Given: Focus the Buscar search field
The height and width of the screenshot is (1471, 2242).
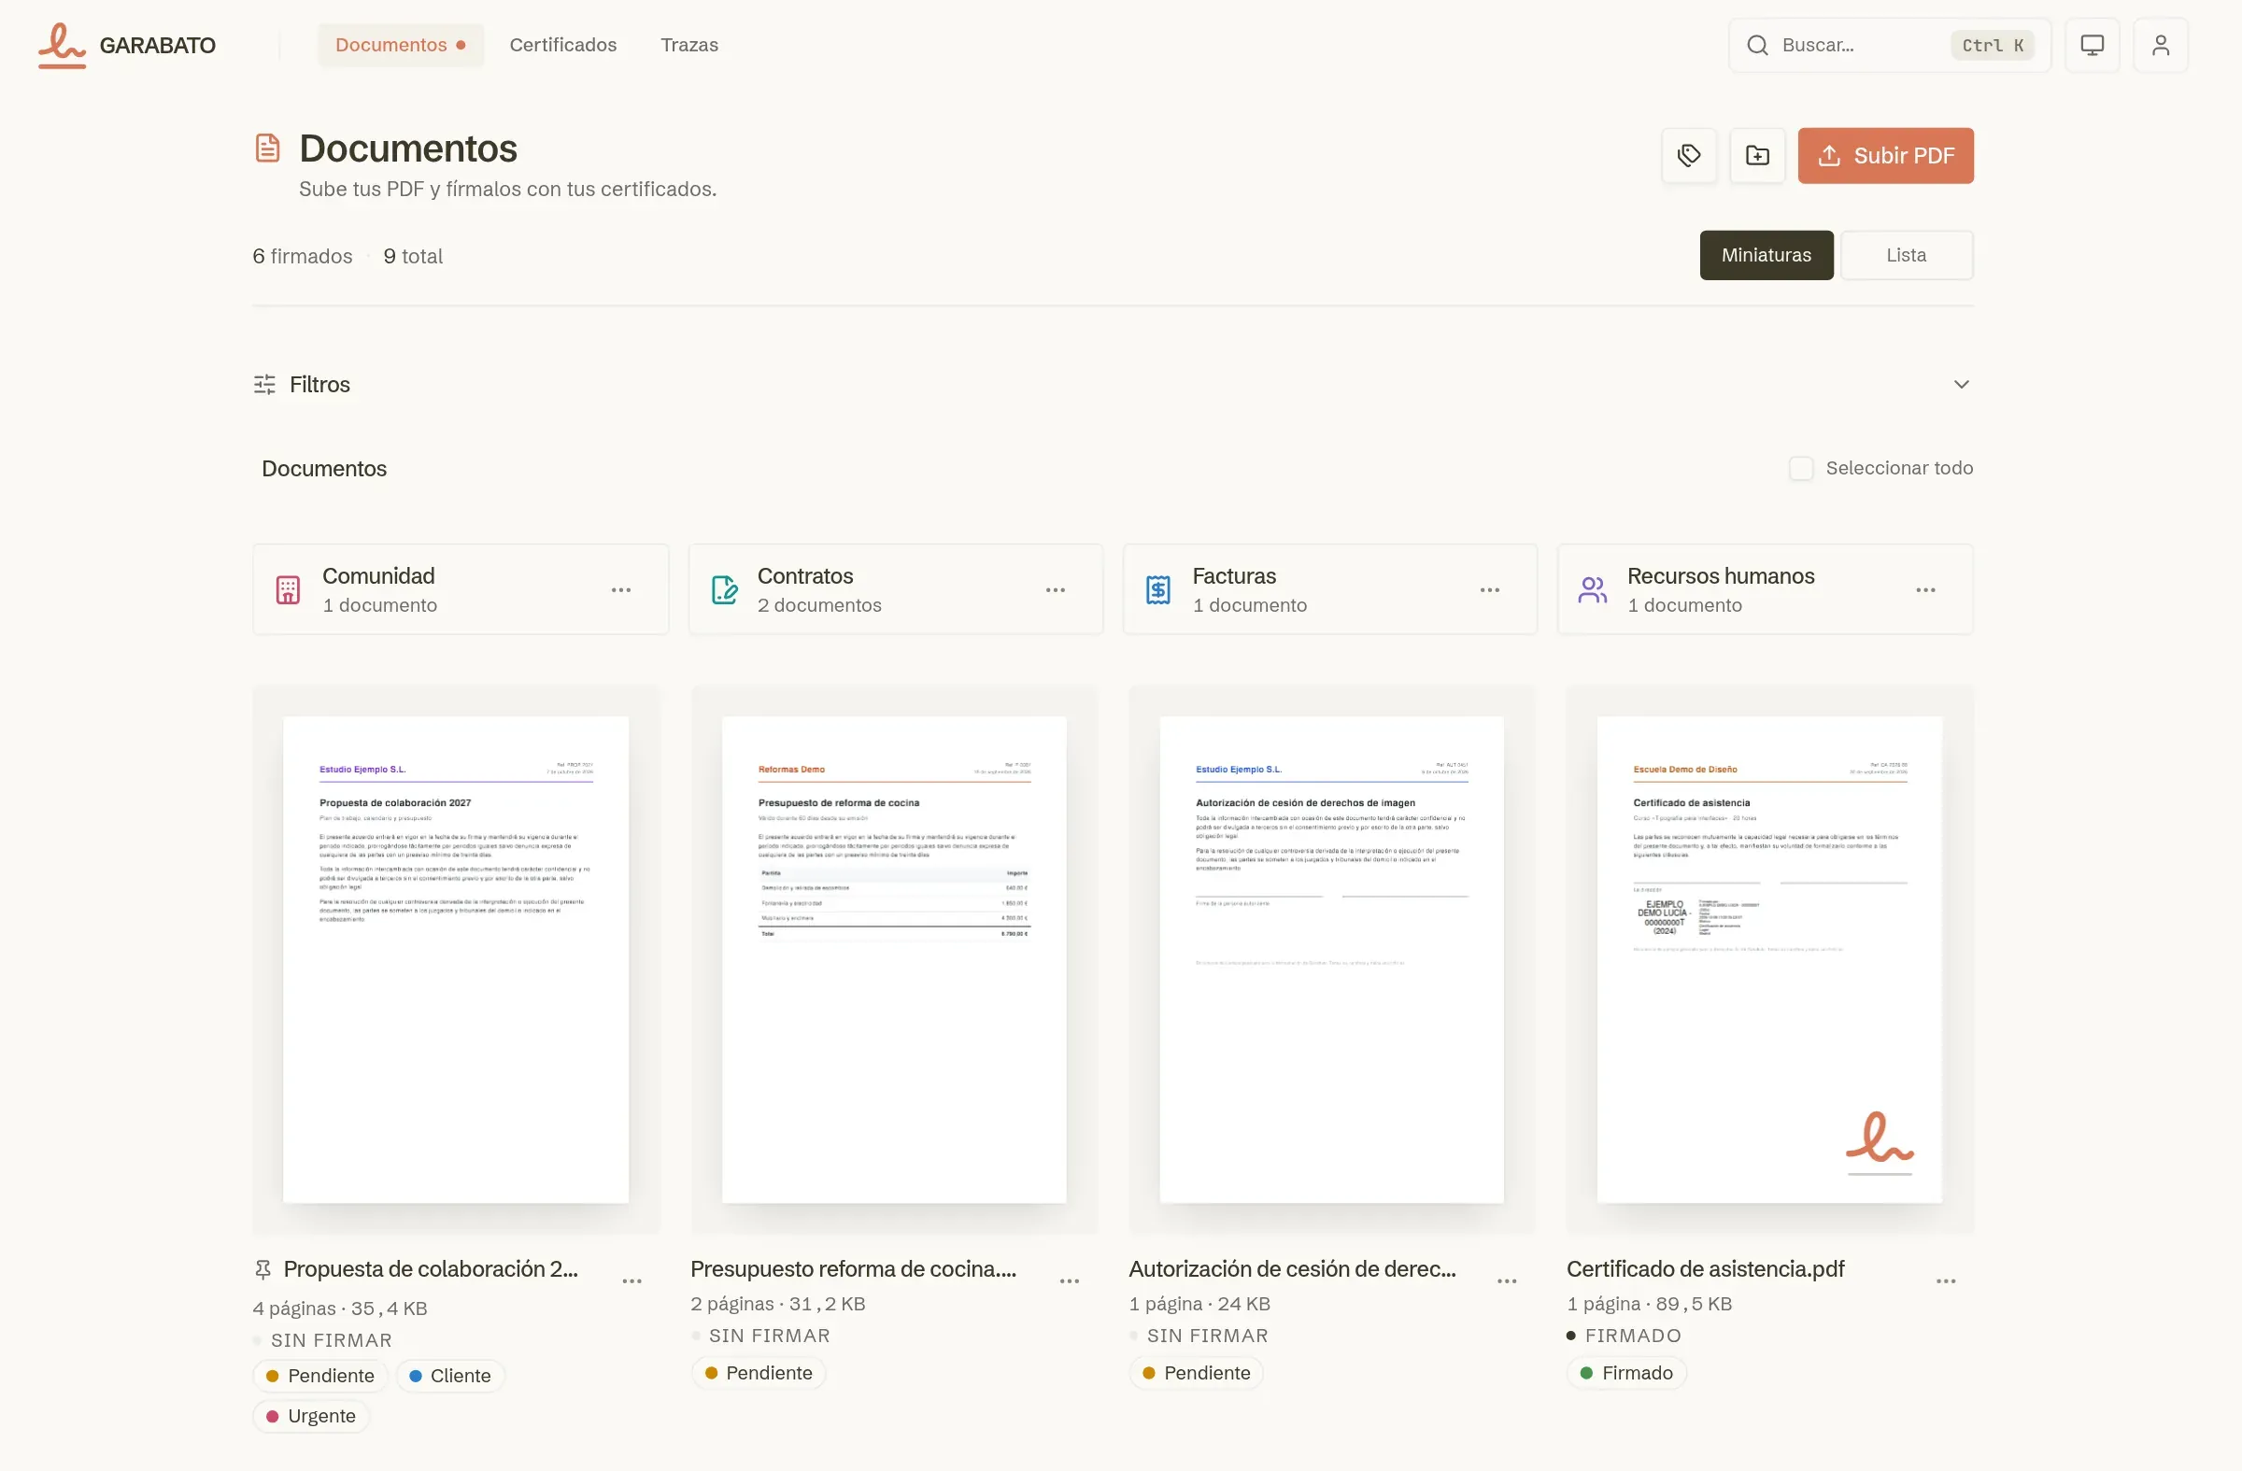Looking at the screenshot, I should click(x=1890, y=45).
